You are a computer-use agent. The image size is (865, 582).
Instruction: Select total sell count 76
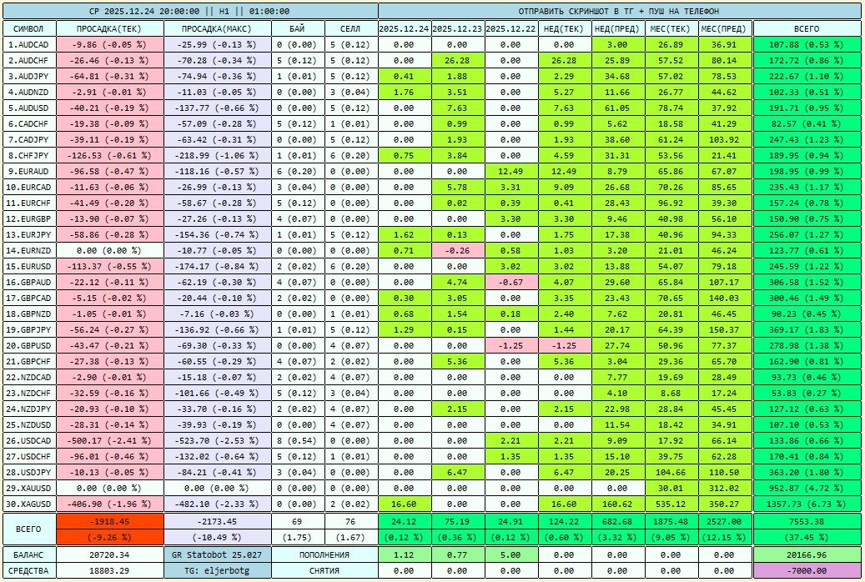pyautogui.click(x=351, y=522)
